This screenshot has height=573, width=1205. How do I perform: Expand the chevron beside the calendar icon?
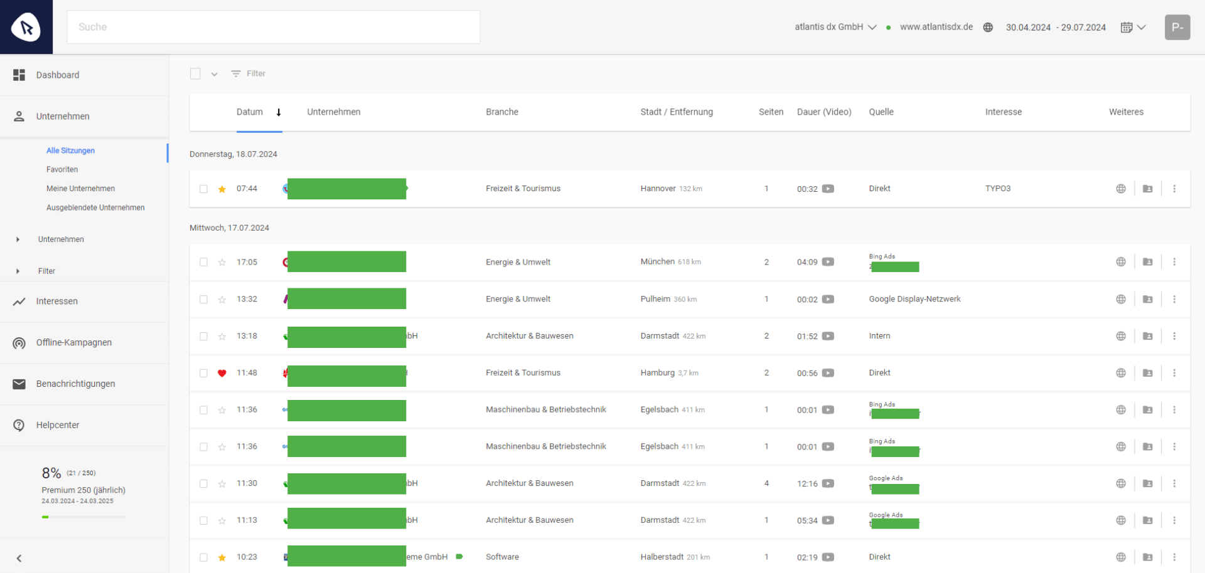tap(1142, 28)
